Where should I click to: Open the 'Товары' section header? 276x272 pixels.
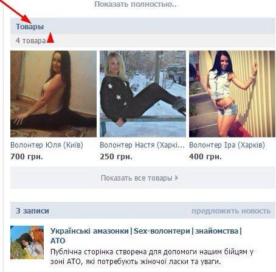pyautogui.click(x=30, y=26)
